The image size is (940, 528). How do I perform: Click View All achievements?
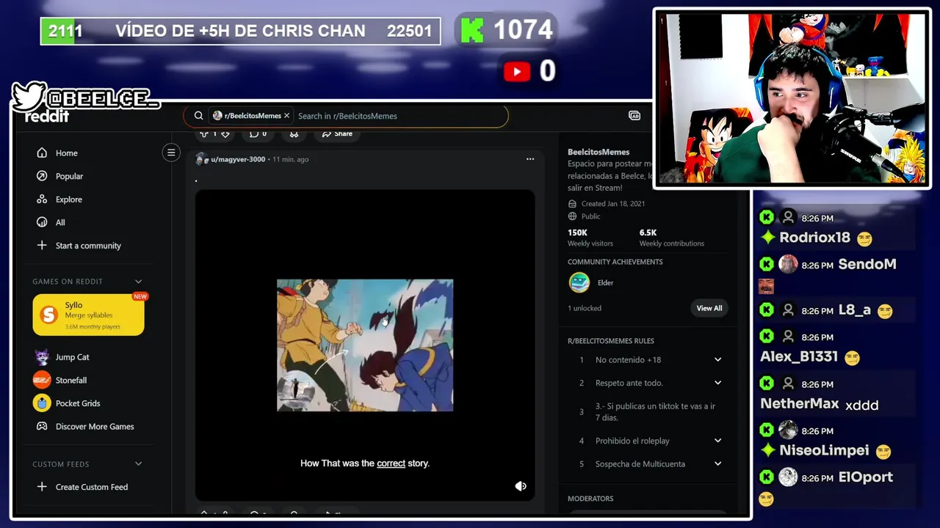(x=709, y=308)
